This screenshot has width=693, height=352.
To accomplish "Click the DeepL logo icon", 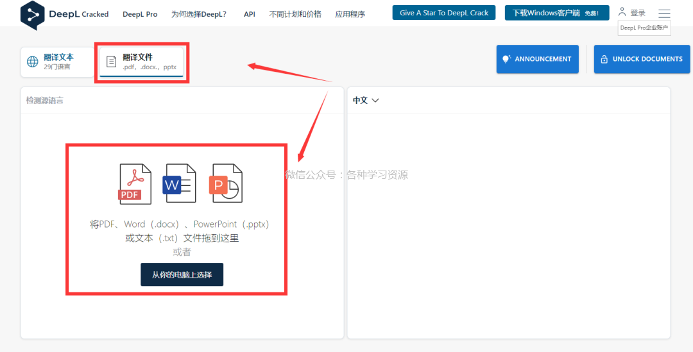I will (33, 15).
